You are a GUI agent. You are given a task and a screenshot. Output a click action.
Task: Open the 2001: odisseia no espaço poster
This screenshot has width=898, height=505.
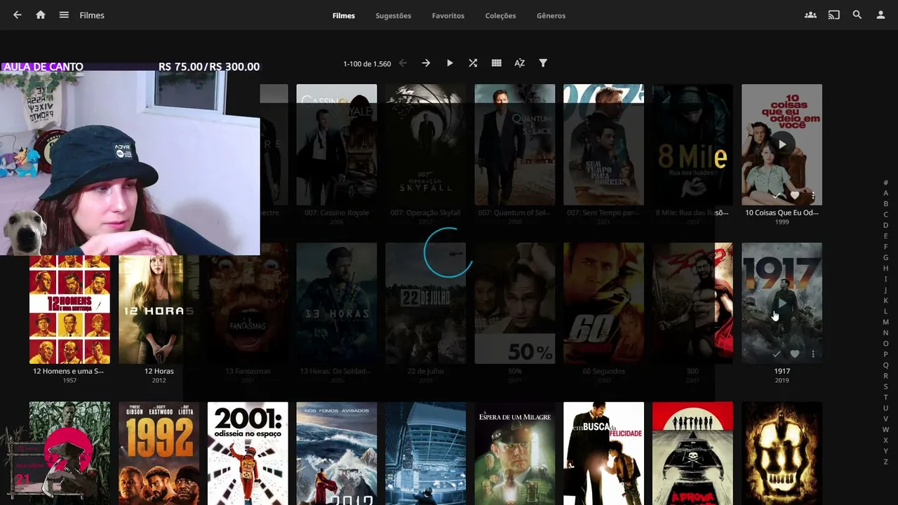pyautogui.click(x=248, y=453)
